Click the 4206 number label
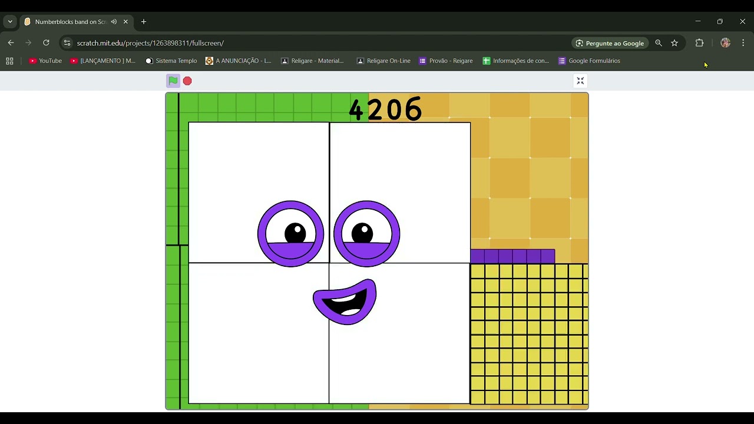The image size is (754, 424). [x=385, y=110]
